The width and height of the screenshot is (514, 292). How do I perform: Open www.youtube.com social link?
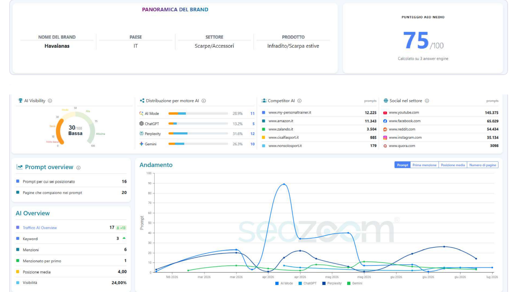click(404, 113)
